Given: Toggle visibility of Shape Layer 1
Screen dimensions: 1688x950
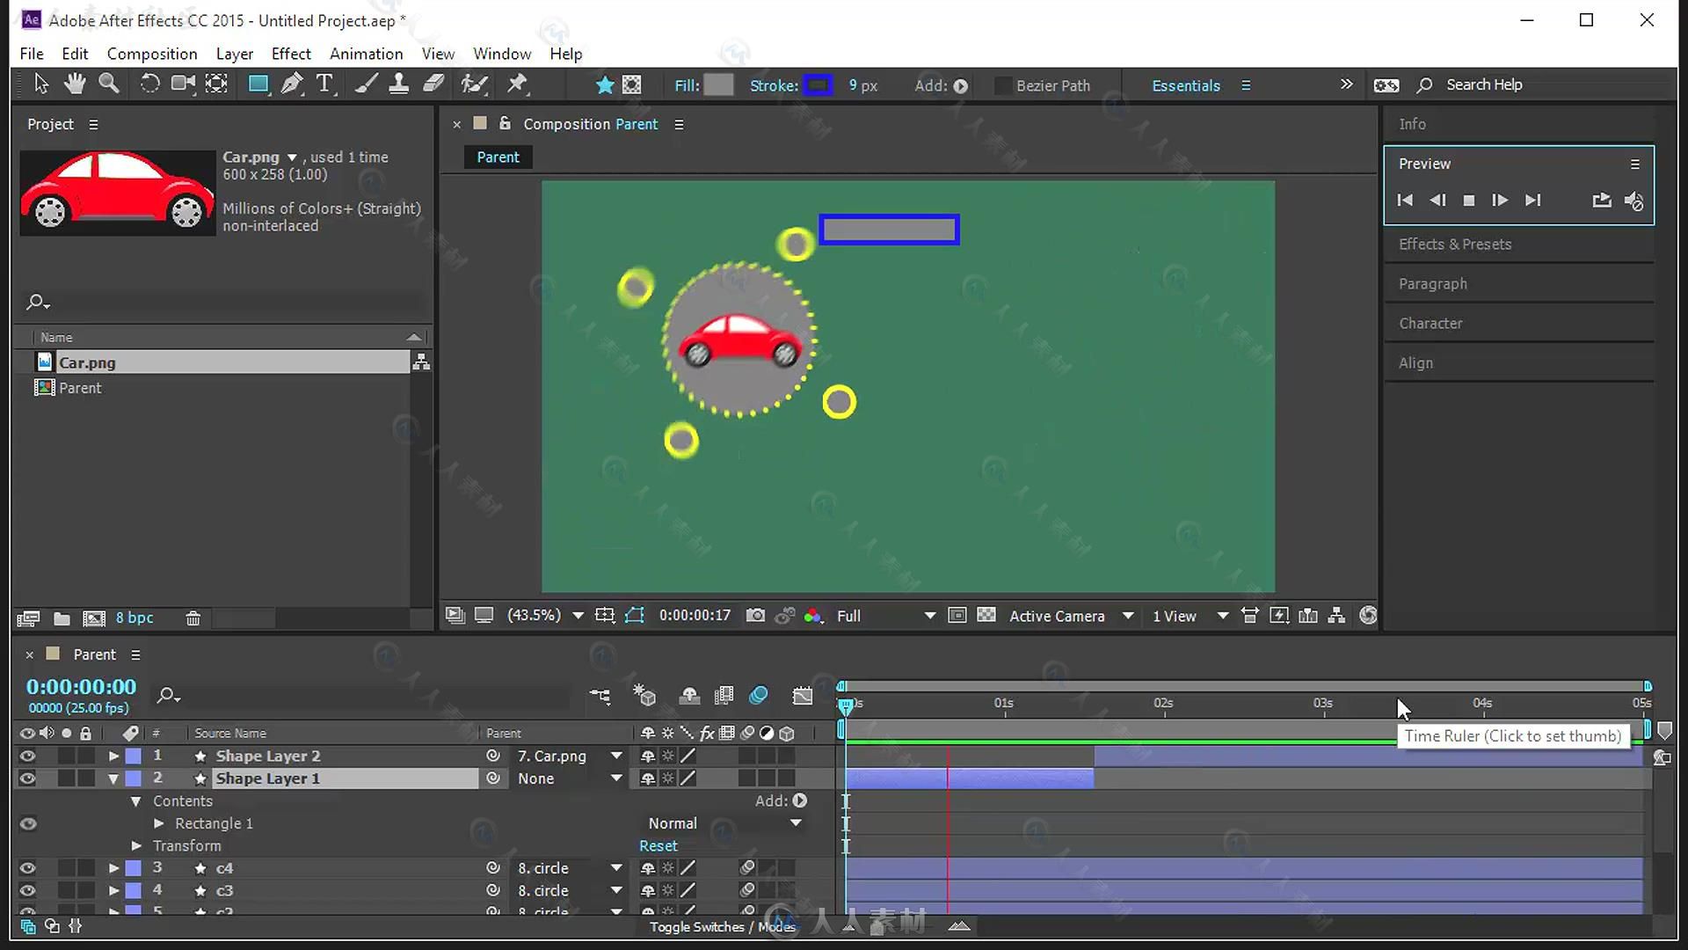Looking at the screenshot, I should coord(28,778).
